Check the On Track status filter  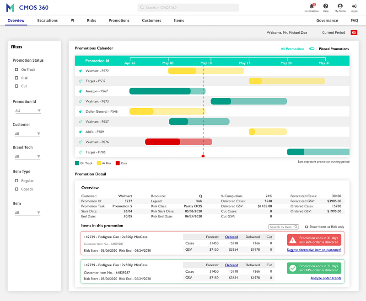[16, 69]
